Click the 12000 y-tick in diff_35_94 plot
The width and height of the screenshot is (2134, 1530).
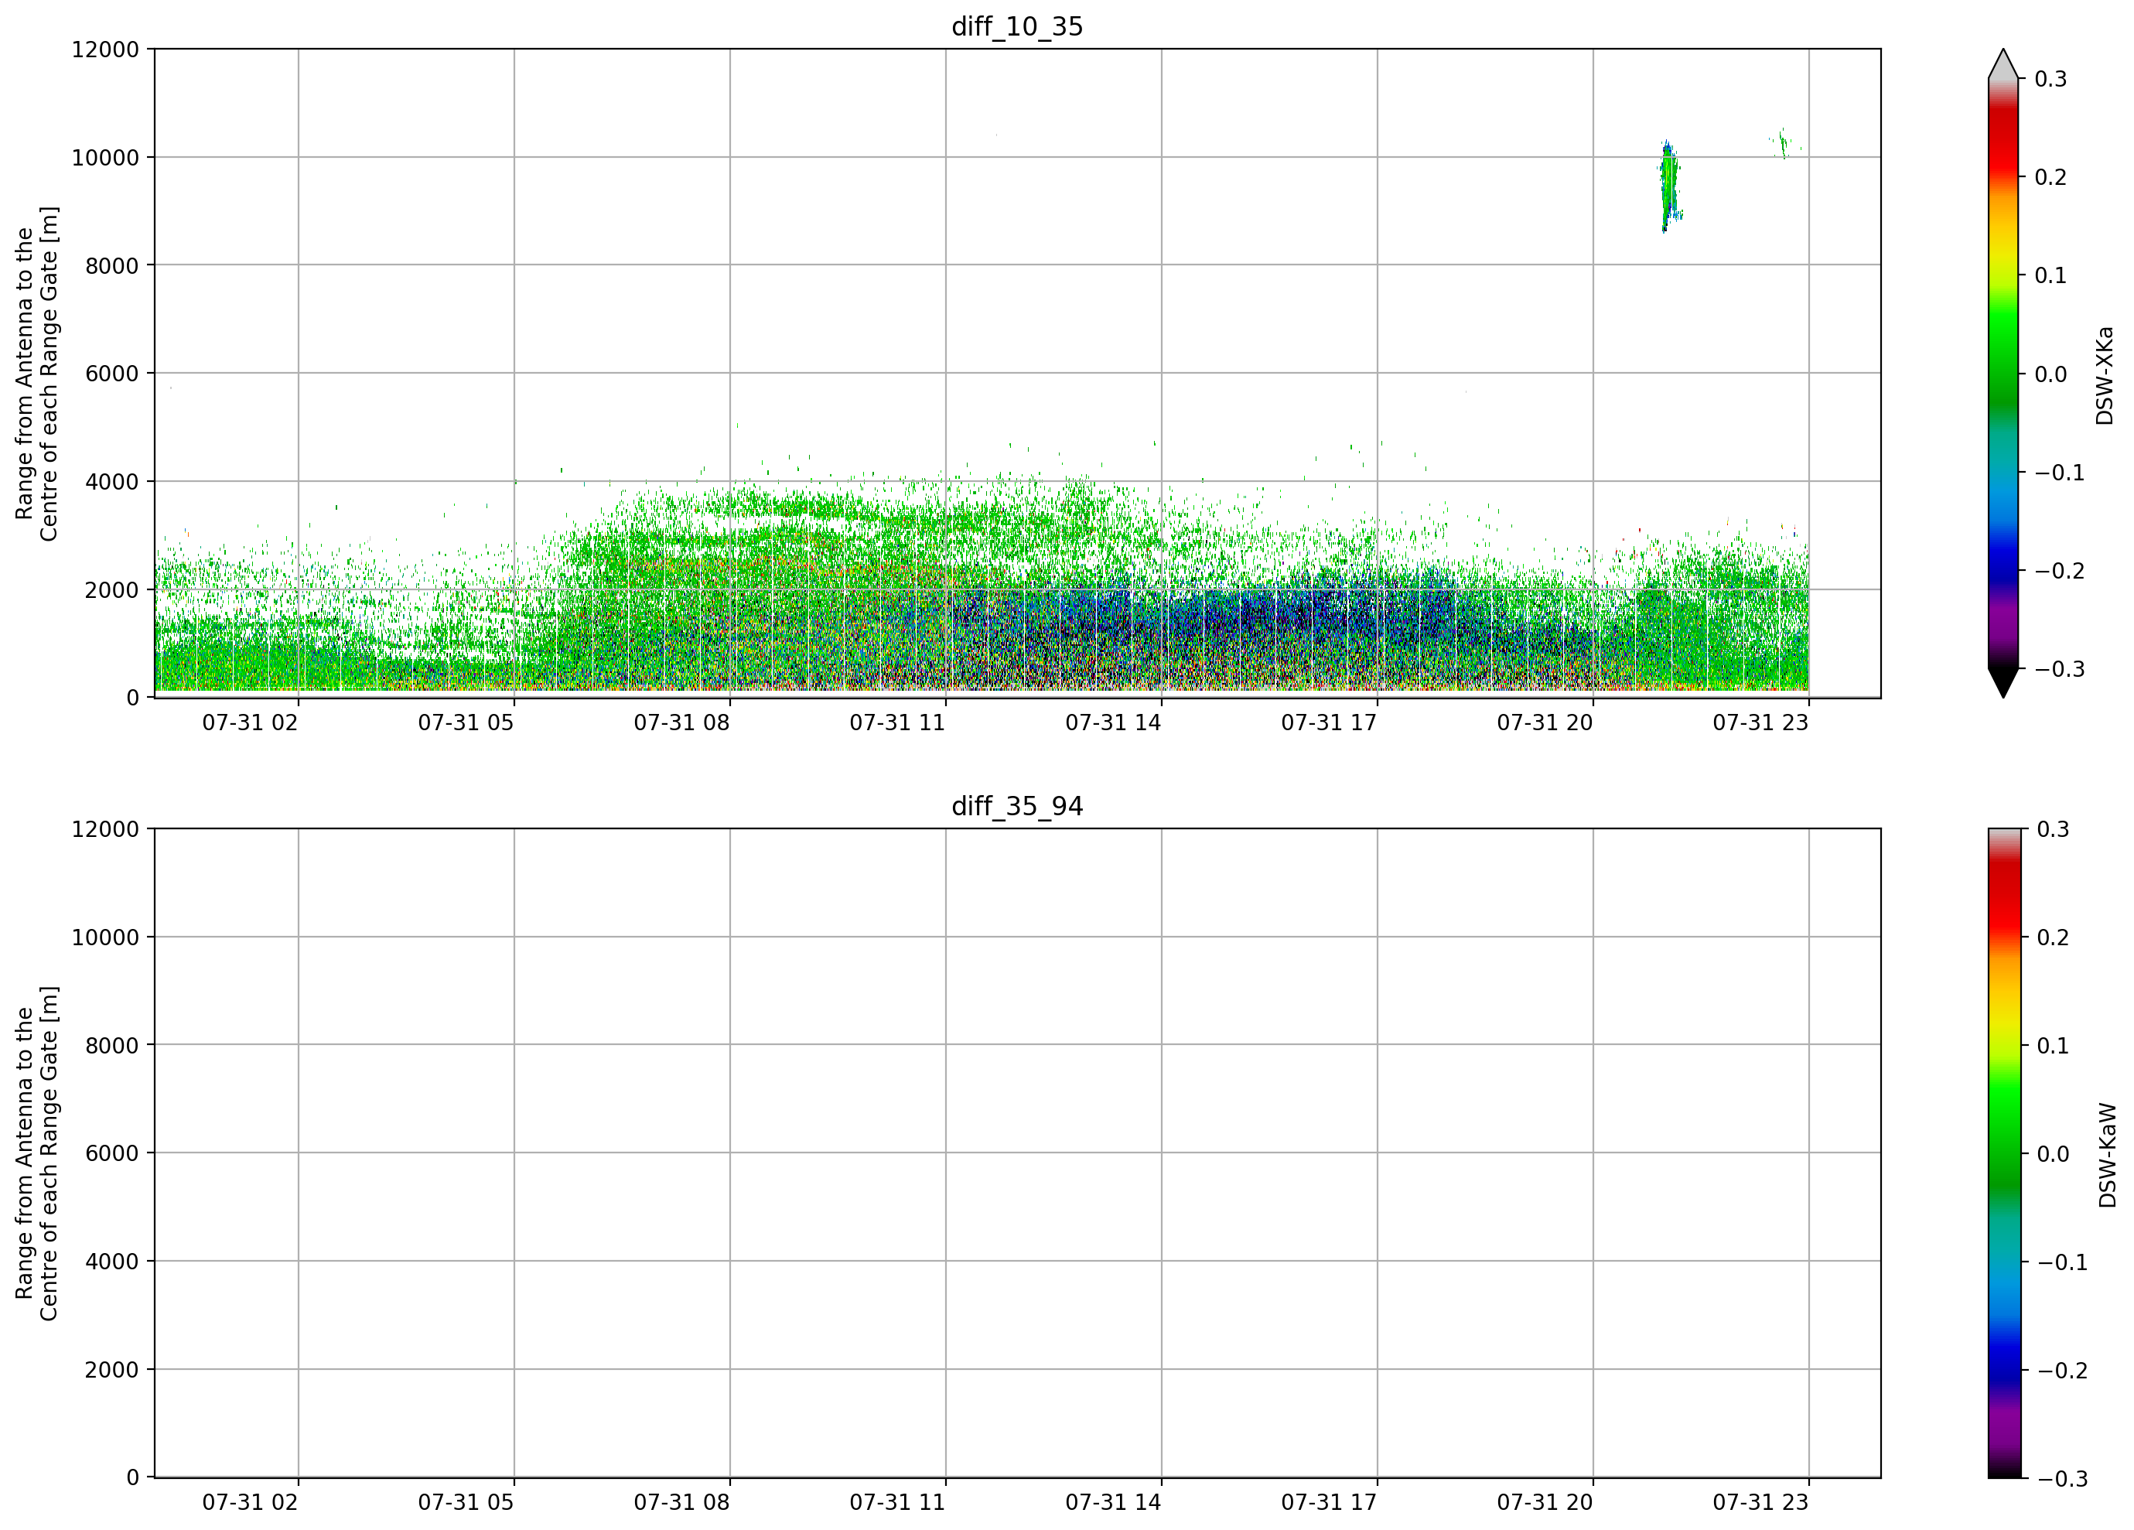coord(105,829)
